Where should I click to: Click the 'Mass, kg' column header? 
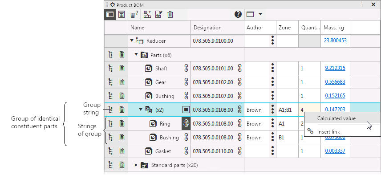[335, 28]
